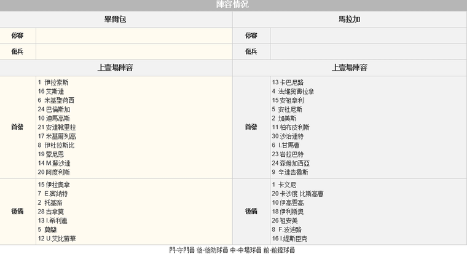Screen dimensions: 467x254
Task: Click player 11 柏布皮利斯
Action: point(291,127)
